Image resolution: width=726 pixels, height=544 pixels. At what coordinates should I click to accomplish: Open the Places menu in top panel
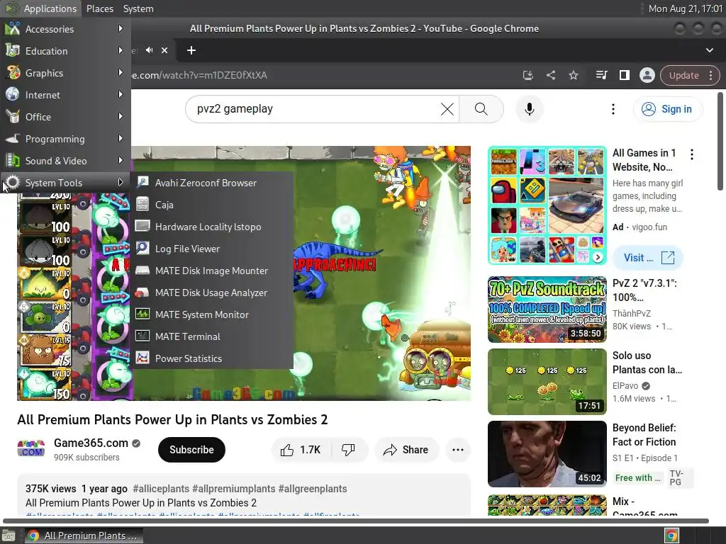point(99,8)
